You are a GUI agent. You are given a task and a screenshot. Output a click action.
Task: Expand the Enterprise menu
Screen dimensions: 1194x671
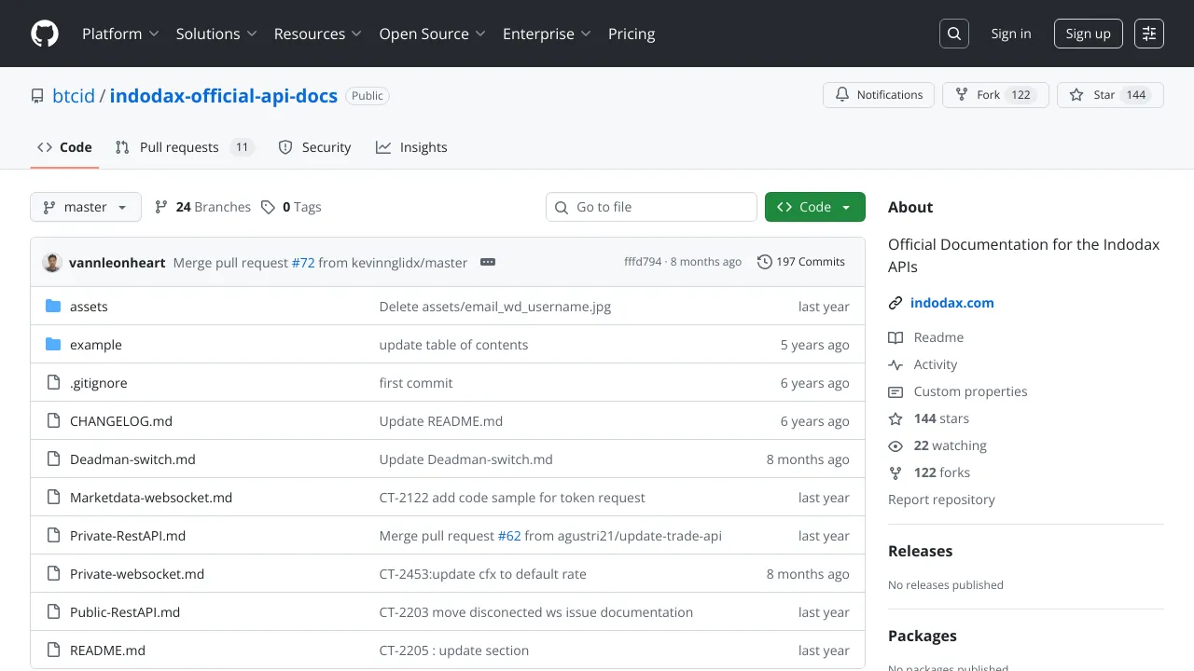(x=548, y=34)
